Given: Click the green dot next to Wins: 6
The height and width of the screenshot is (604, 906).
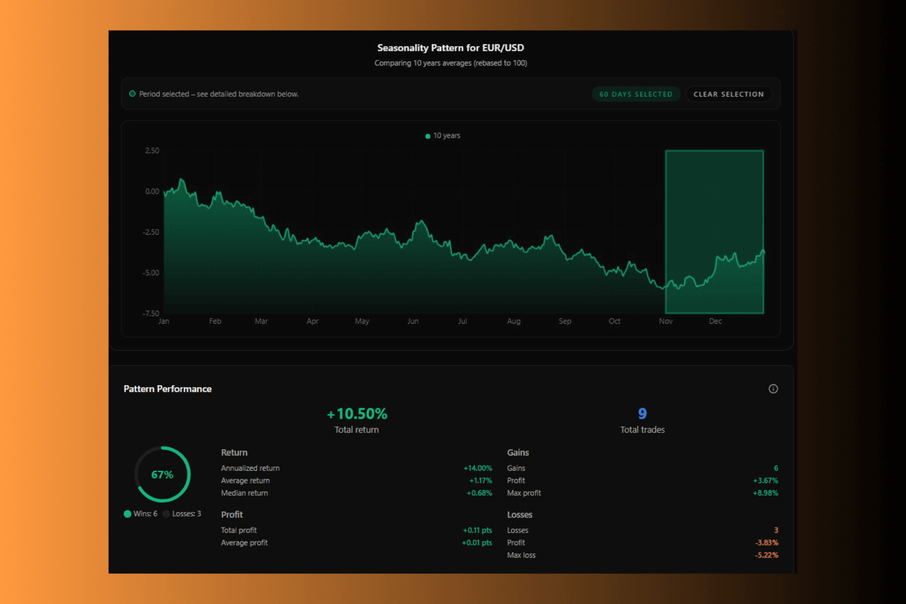Looking at the screenshot, I should click(x=127, y=514).
